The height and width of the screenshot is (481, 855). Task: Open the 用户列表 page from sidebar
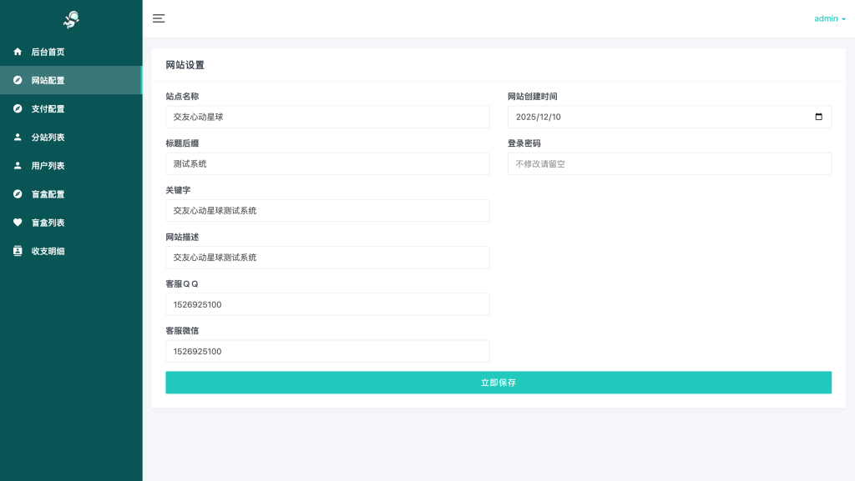48,165
